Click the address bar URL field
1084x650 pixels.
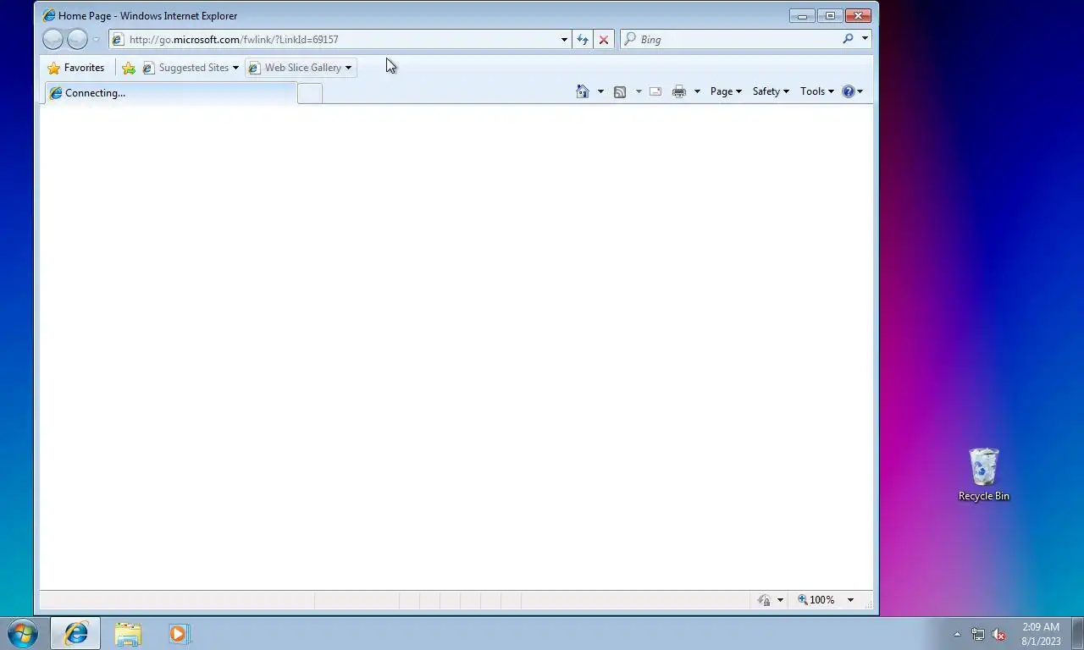(x=340, y=40)
